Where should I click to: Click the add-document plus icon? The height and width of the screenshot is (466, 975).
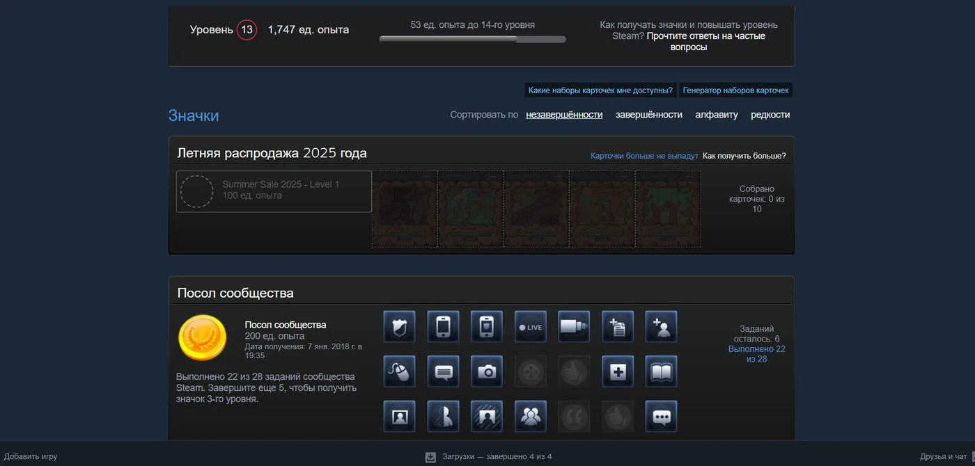(x=618, y=326)
